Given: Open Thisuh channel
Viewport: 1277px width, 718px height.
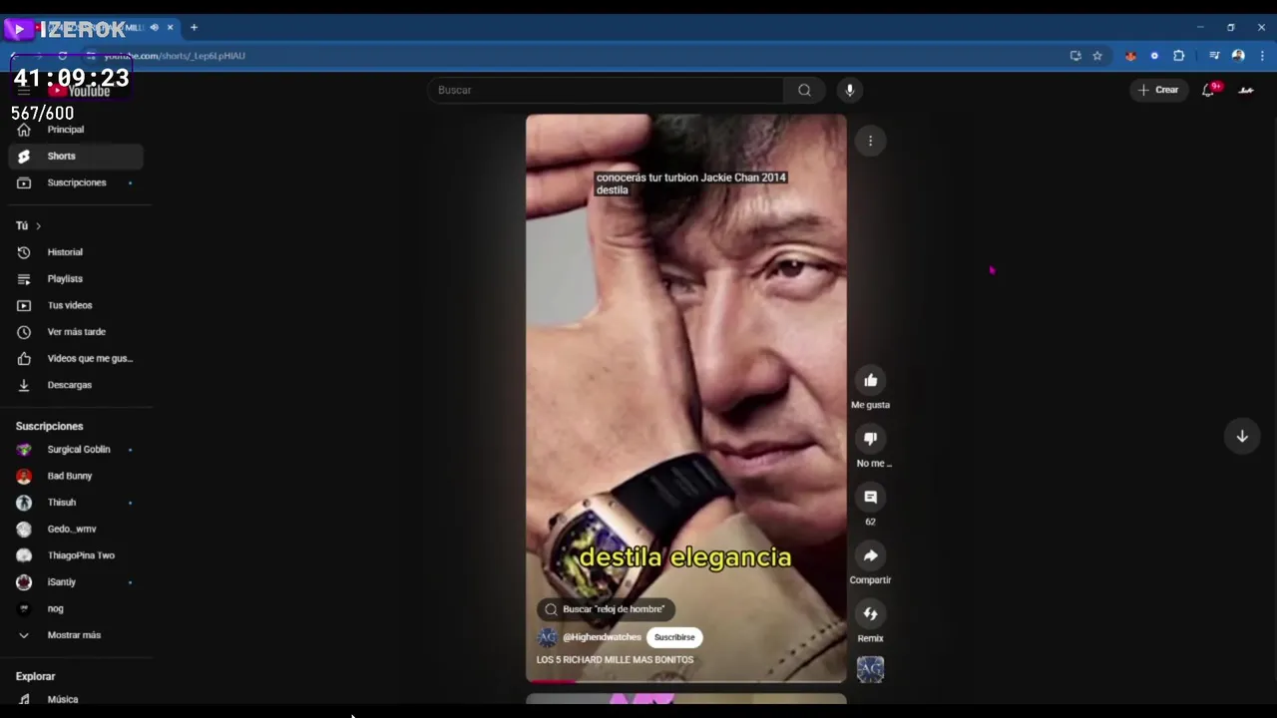Looking at the screenshot, I should (x=76, y=503).
